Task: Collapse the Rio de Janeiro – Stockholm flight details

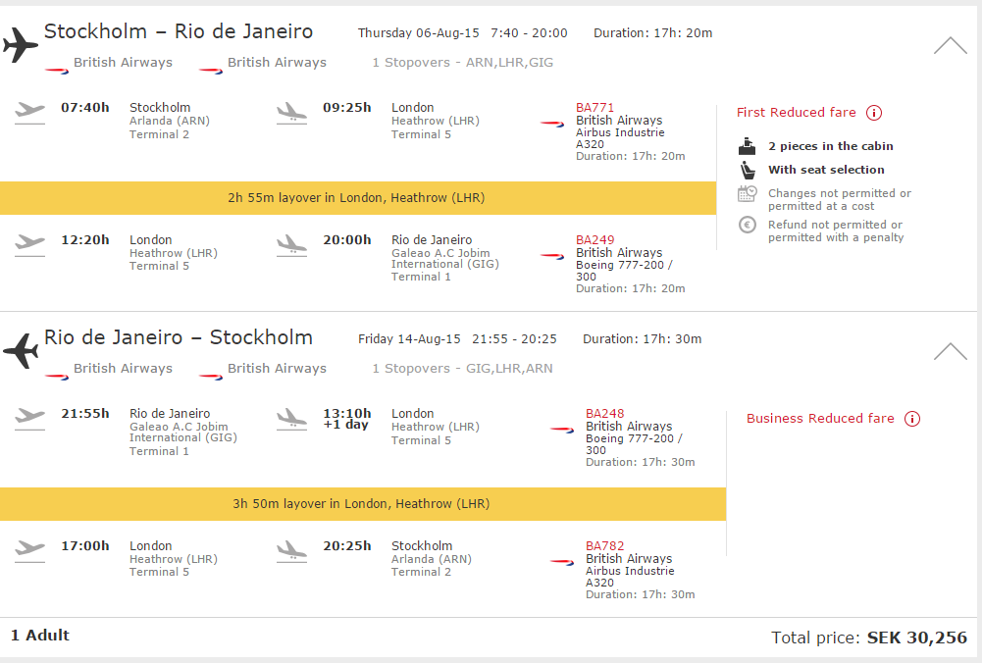Action: (950, 351)
